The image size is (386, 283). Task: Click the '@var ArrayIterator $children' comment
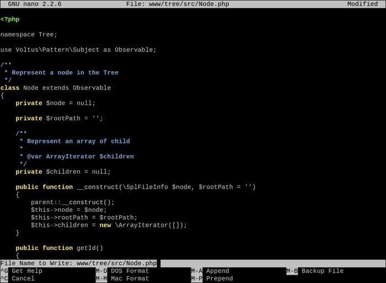click(x=81, y=157)
